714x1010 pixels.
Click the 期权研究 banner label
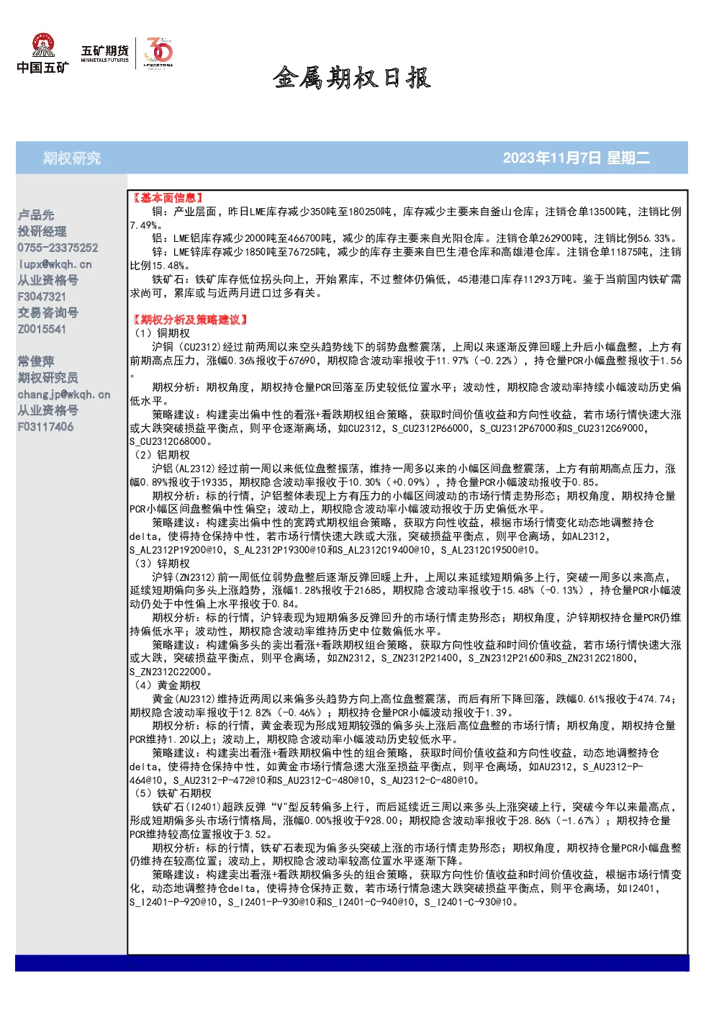(72, 158)
